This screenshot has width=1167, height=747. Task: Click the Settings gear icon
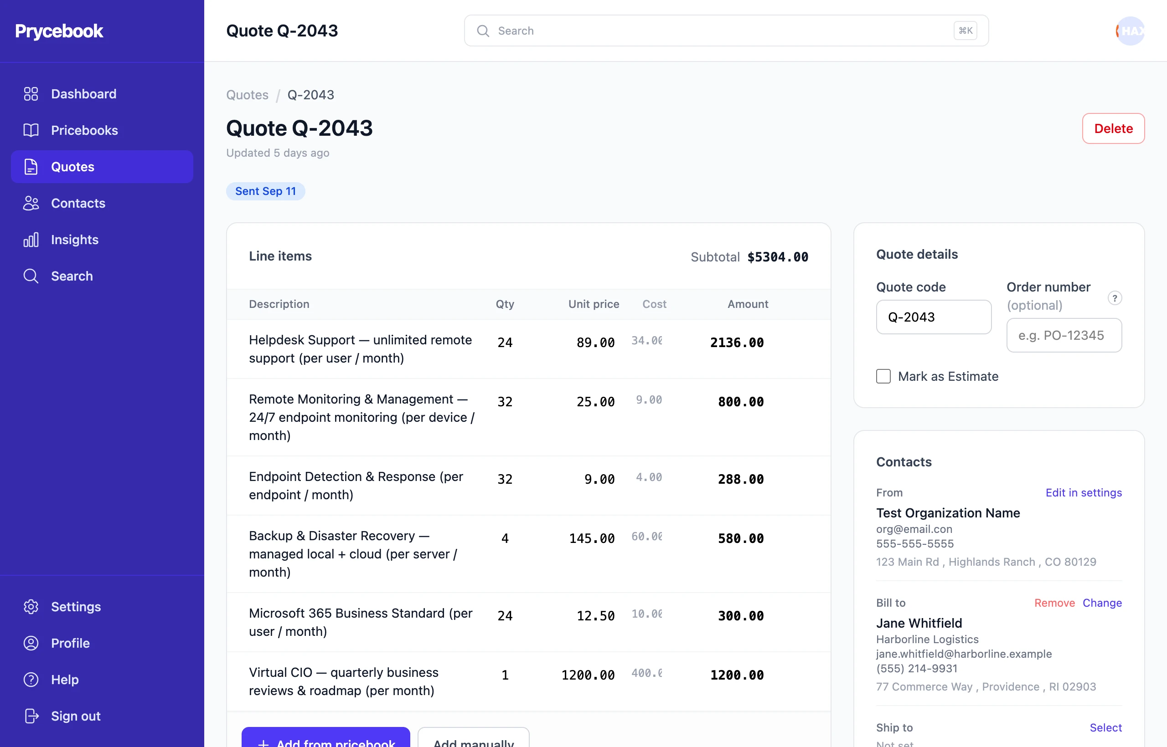(x=31, y=606)
